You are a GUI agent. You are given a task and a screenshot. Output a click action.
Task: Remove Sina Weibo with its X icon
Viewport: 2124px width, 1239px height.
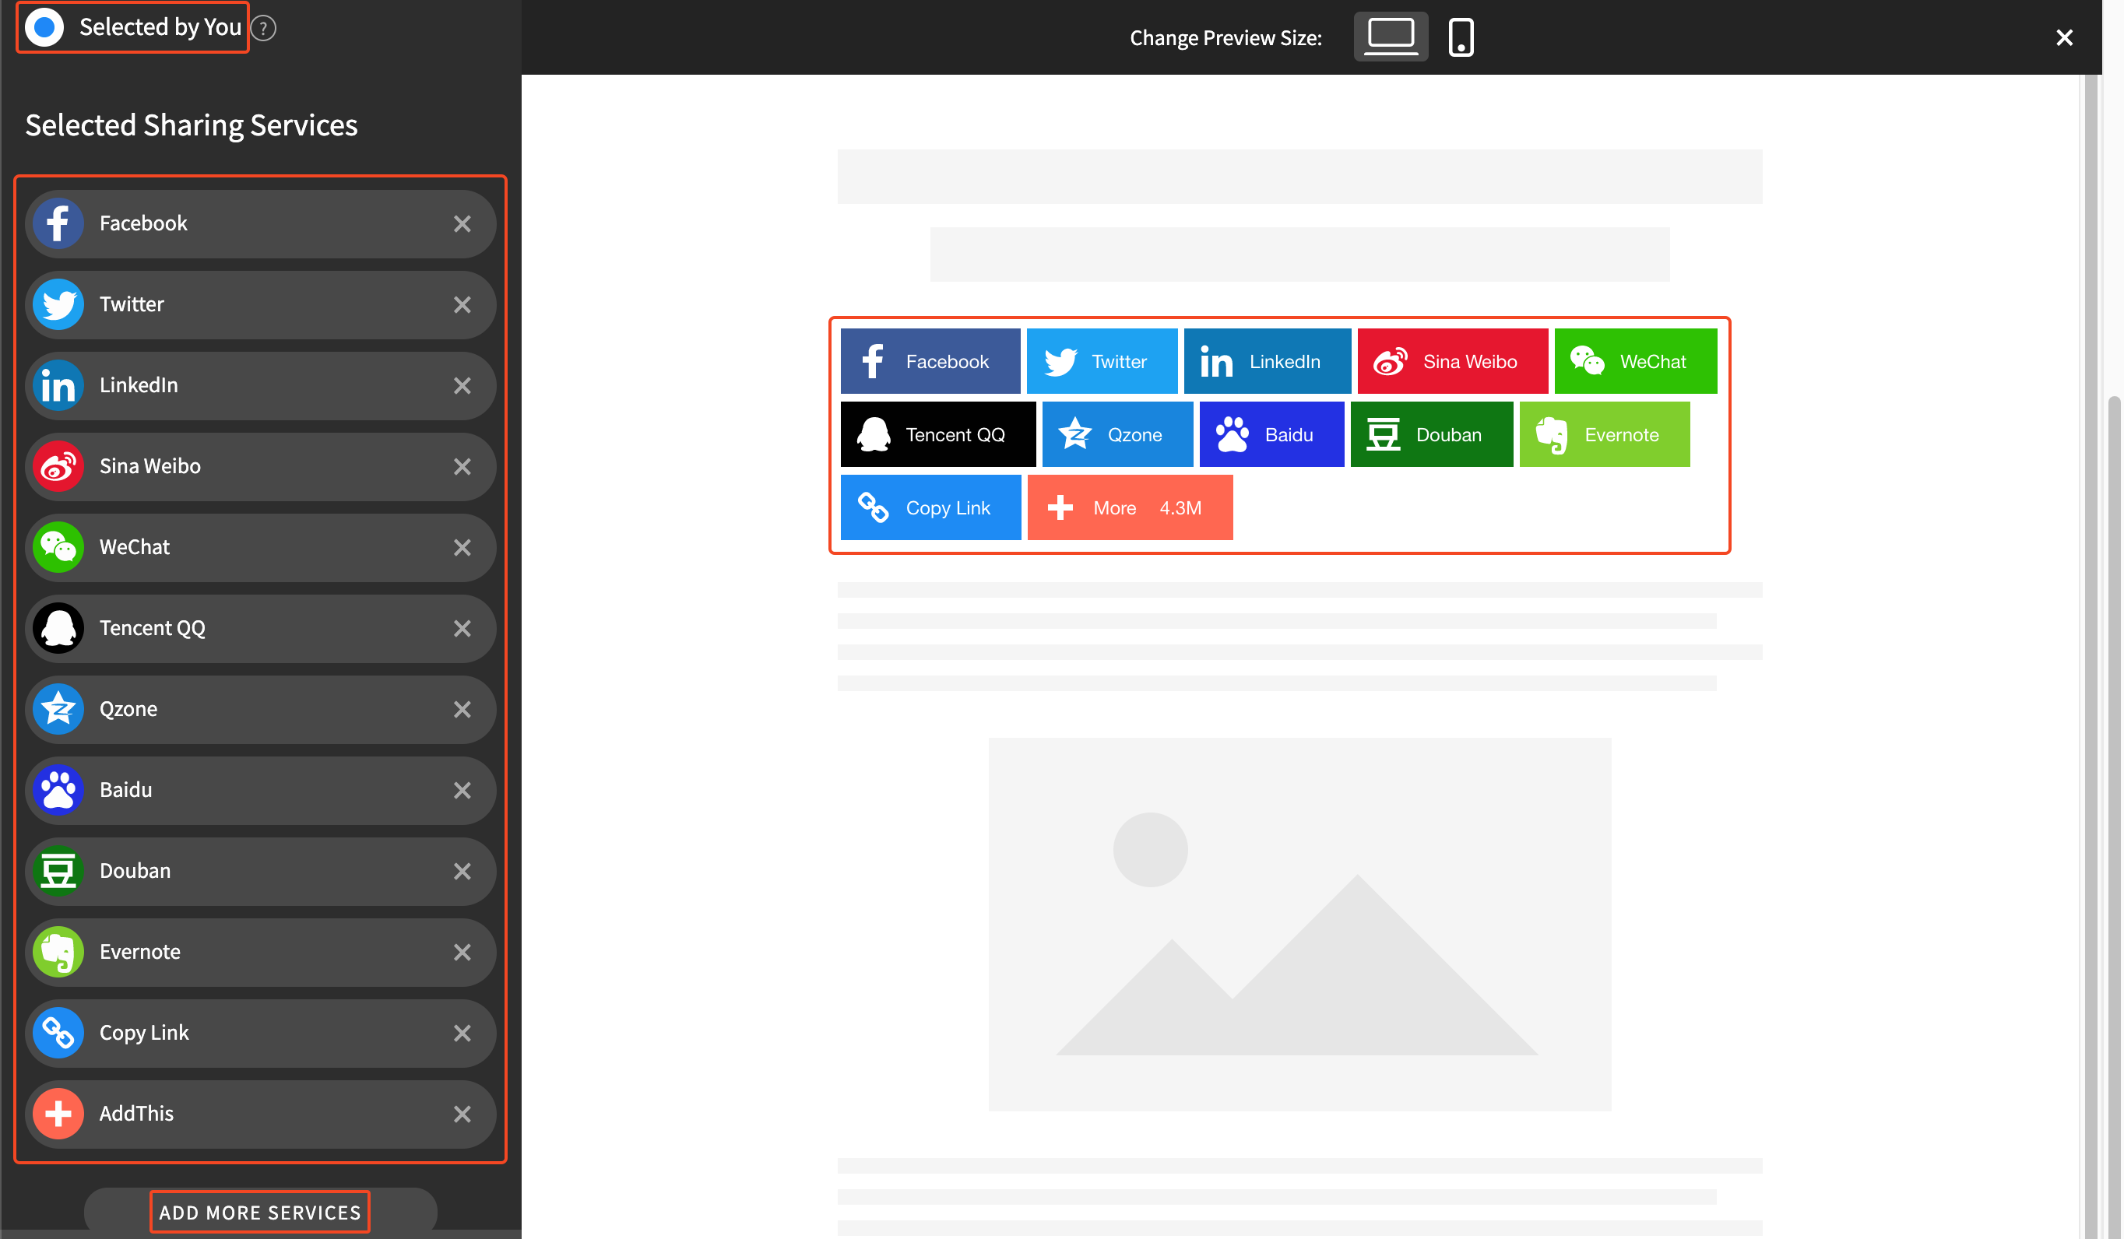click(462, 465)
